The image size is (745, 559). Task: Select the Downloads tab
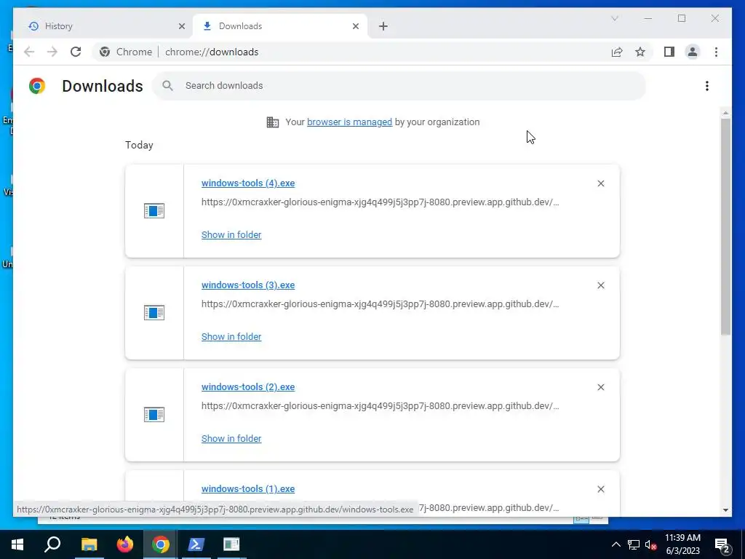click(x=280, y=26)
